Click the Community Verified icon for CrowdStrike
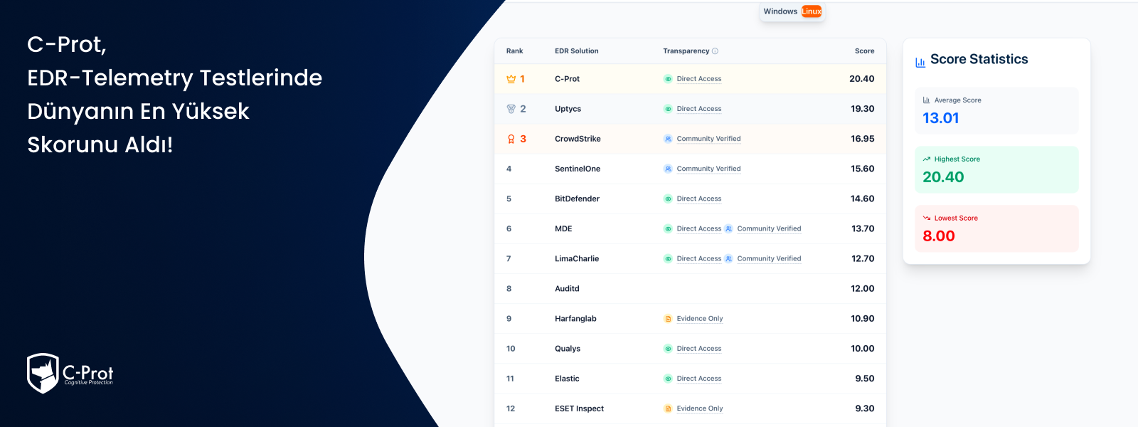This screenshot has height=427, width=1138. [668, 139]
